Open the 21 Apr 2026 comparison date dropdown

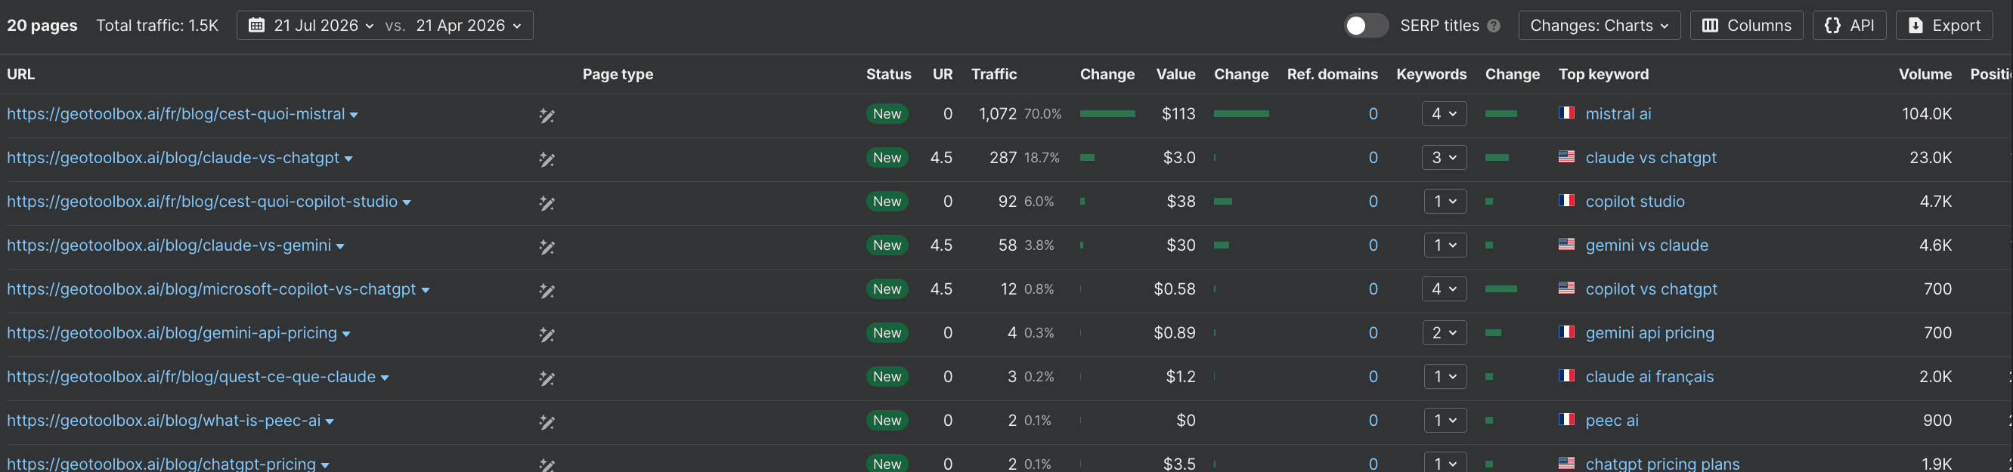pos(469,26)
